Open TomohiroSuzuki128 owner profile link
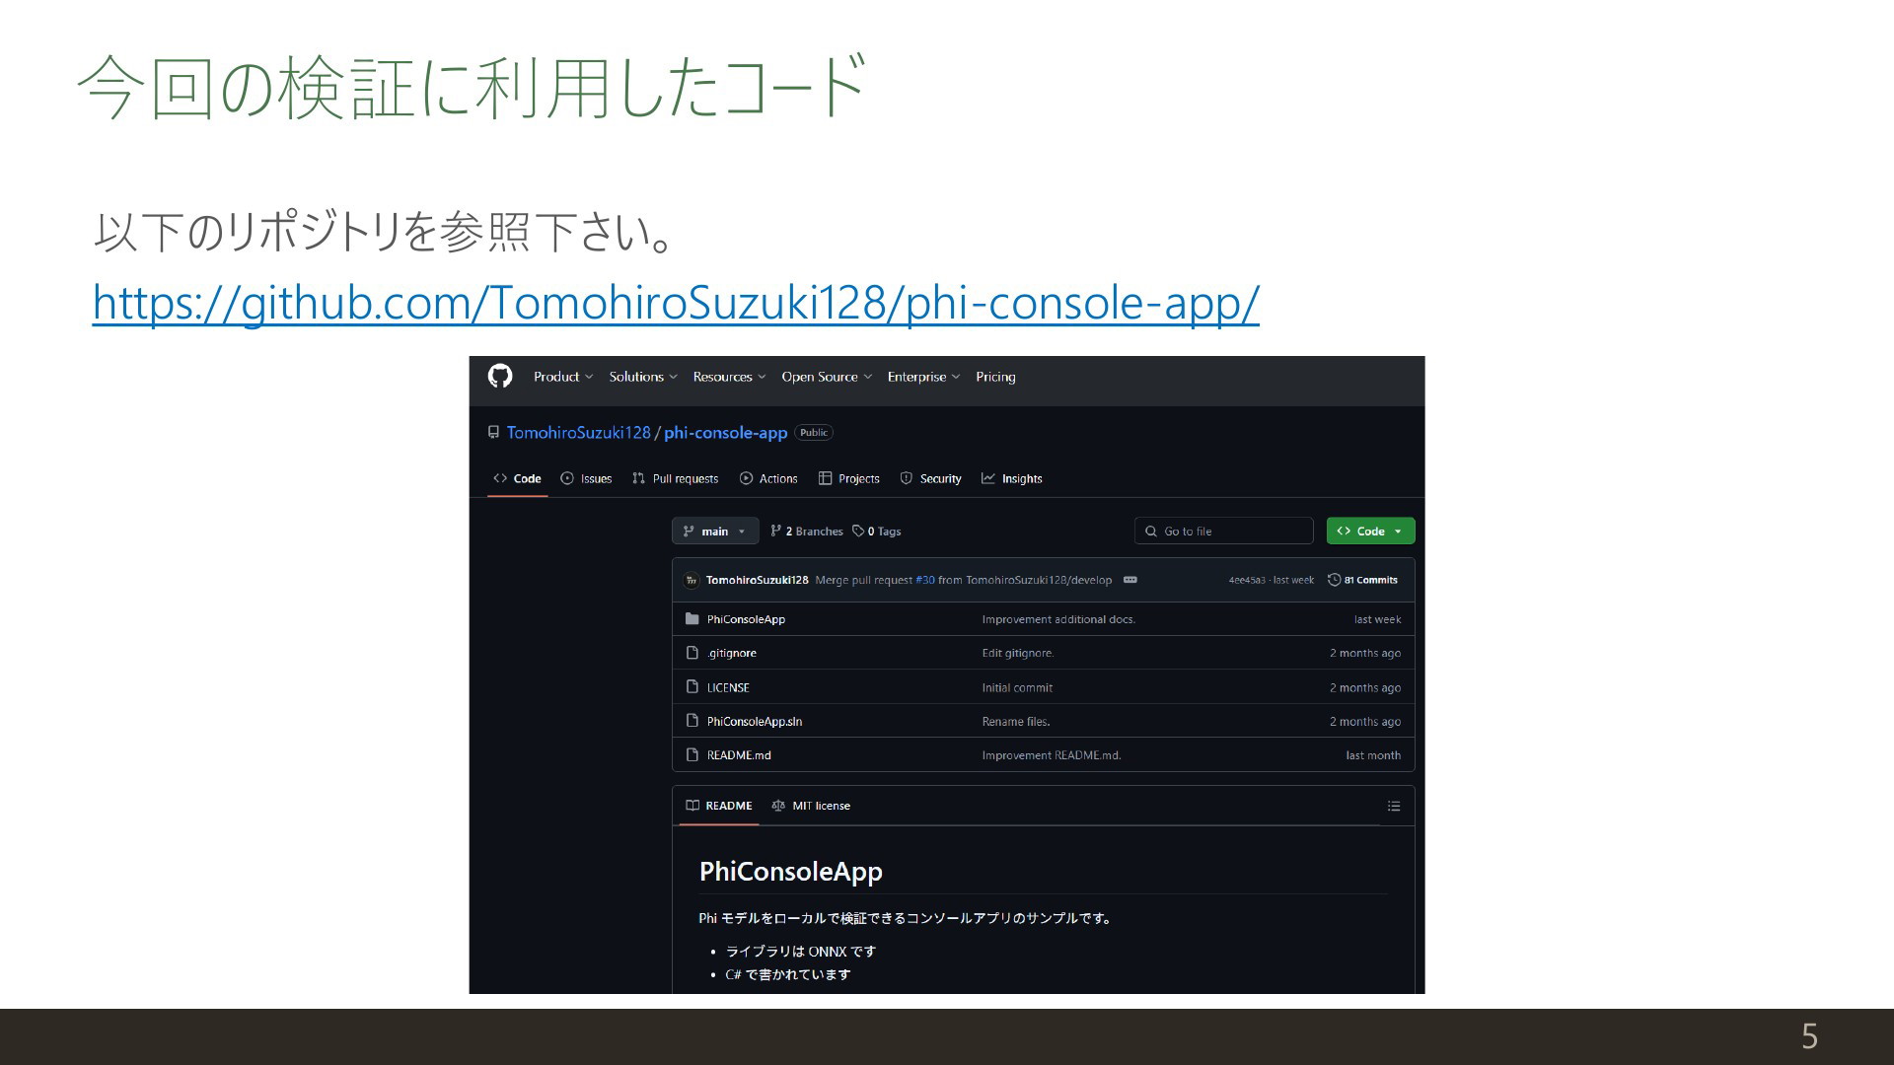 [578, 433]
